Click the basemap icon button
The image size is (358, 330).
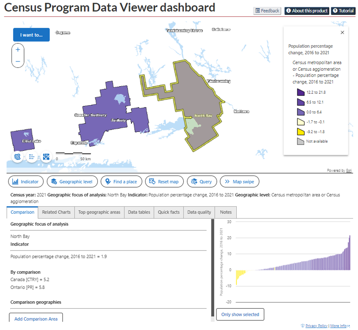[46, 157]
